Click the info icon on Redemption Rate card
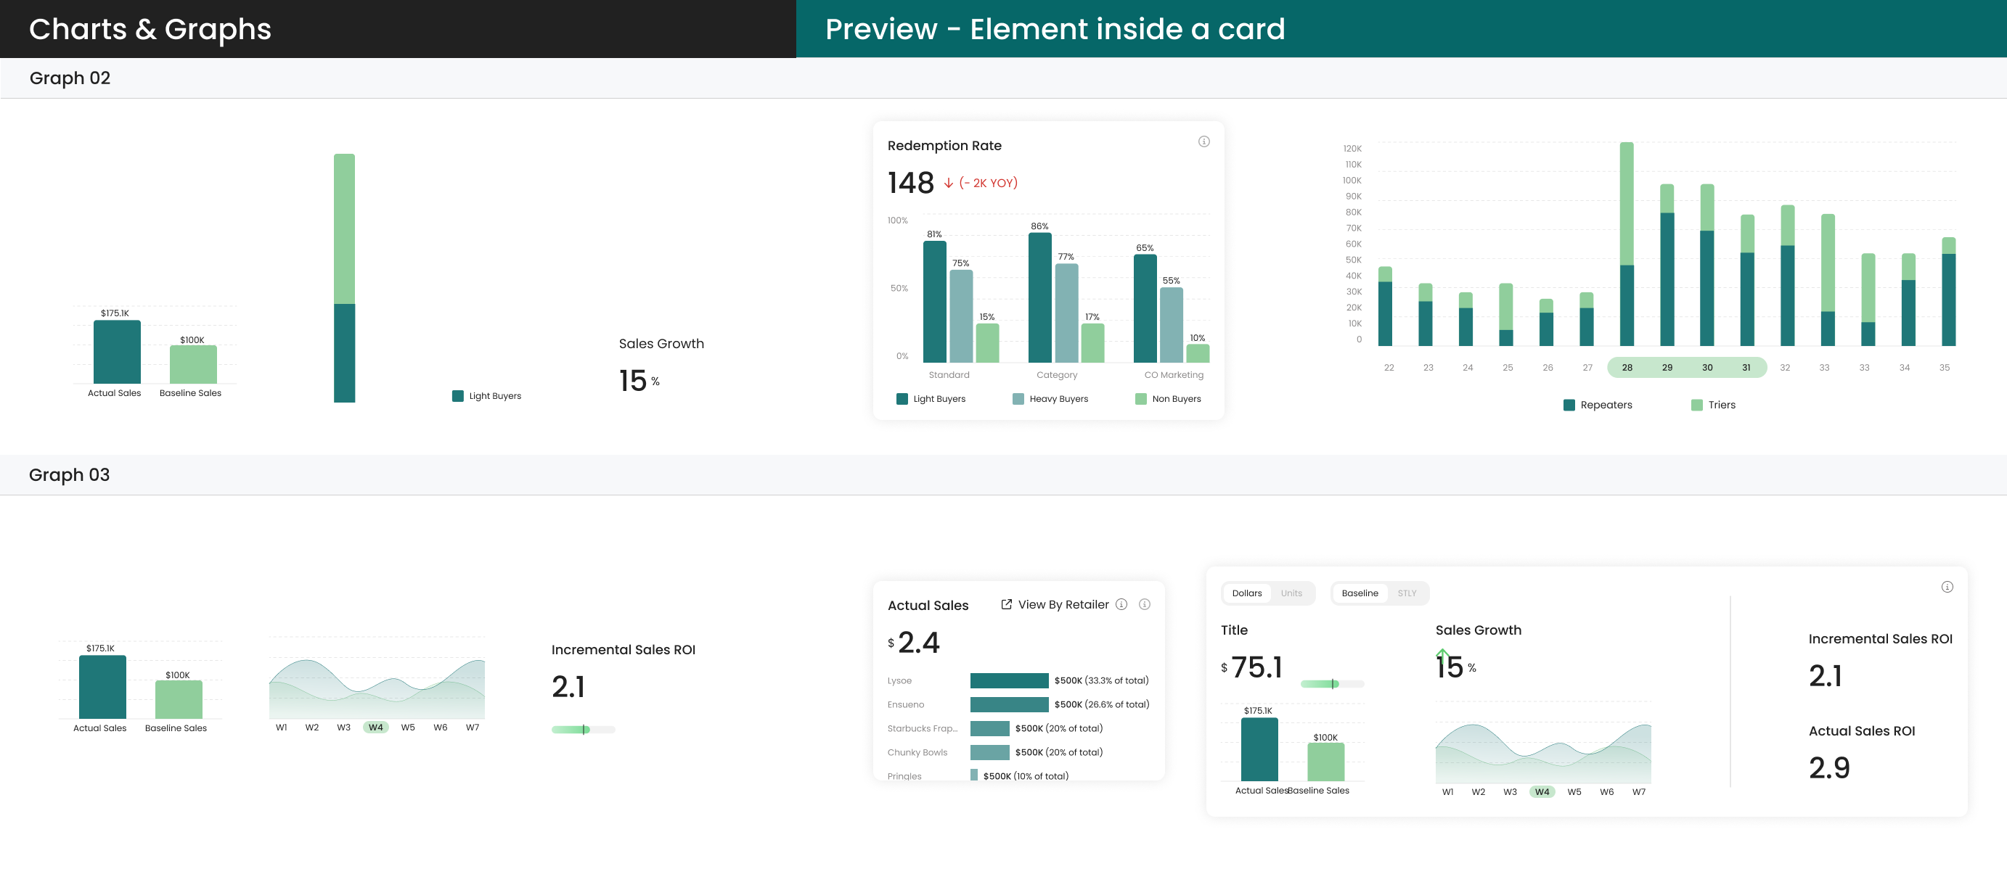This screenshot has width=2007, height=890. click(x=1203, y=141)
